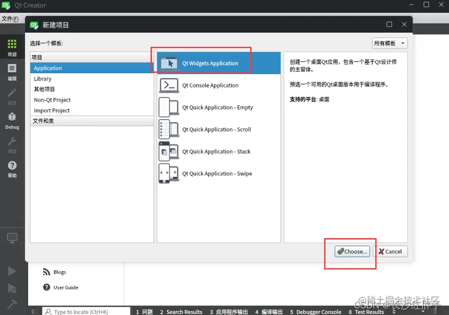449x315 pixels.
Task: Click the Qt Widgets Application icon
Action: point(169,63)
